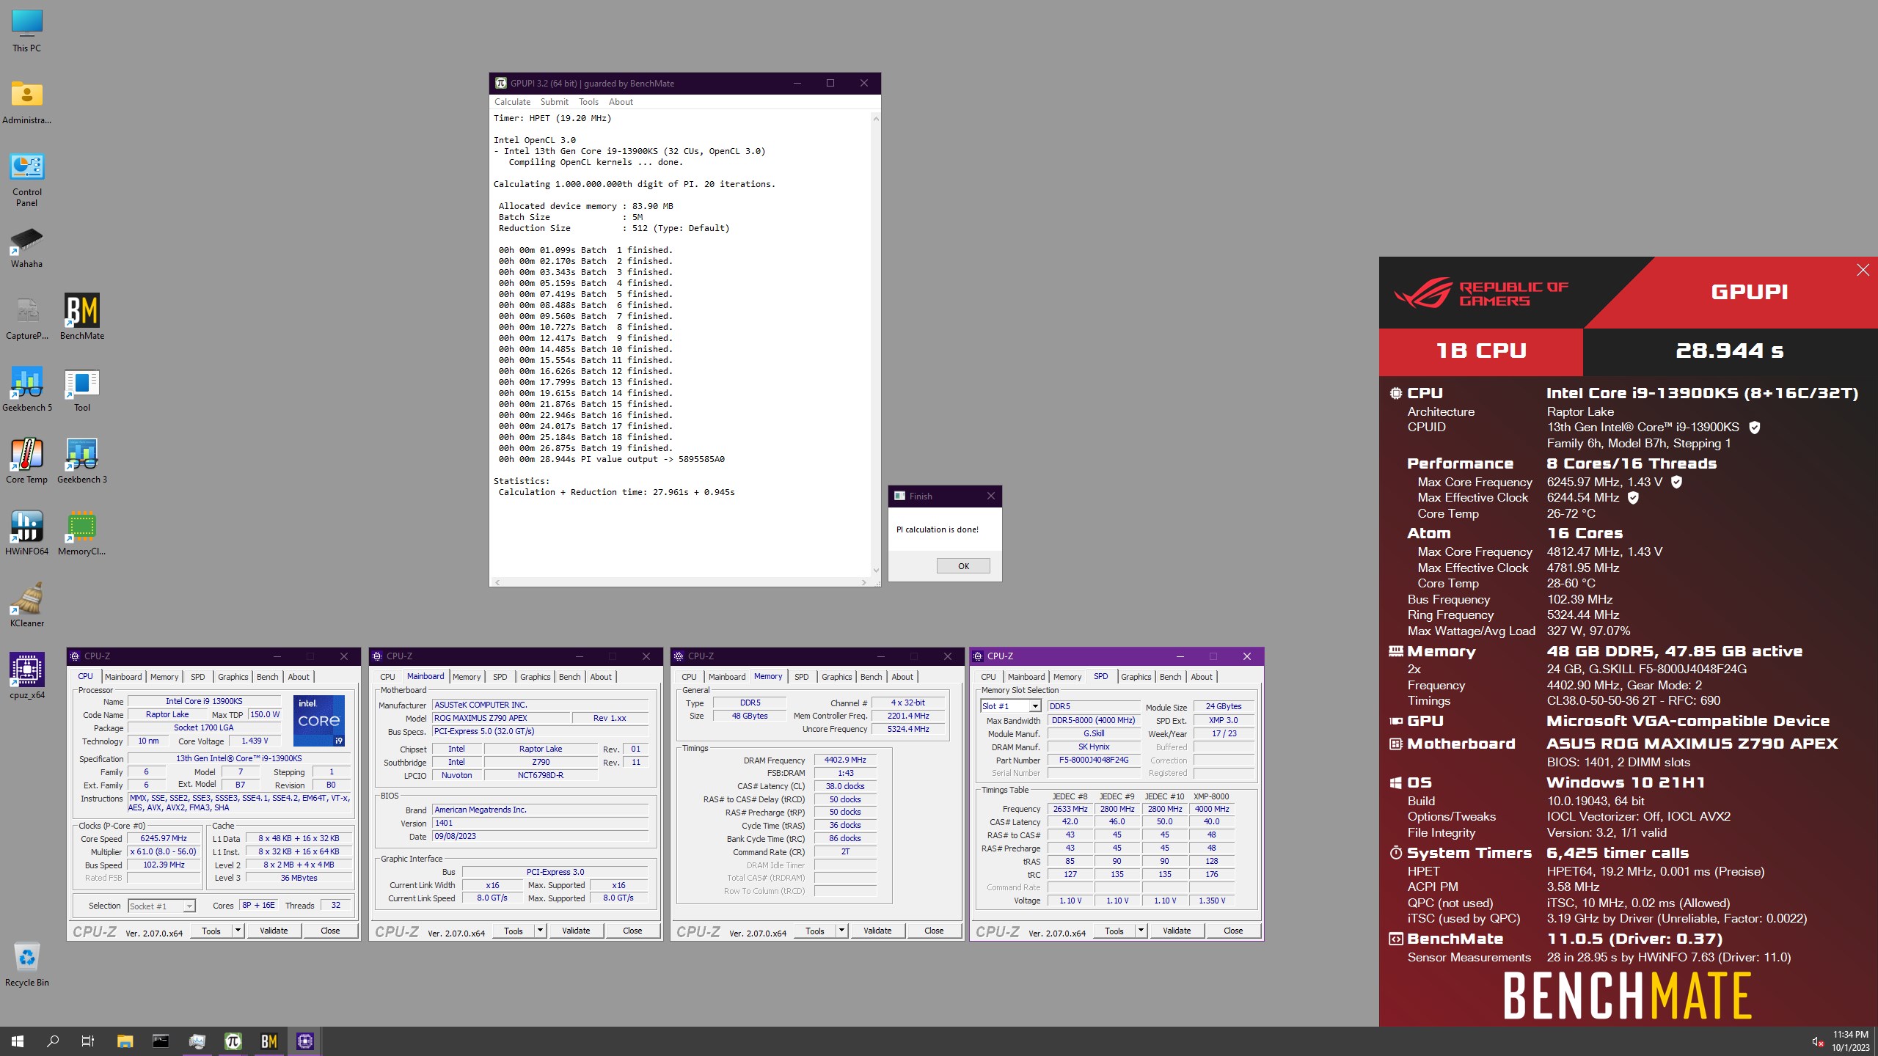This screenshot has width=1878, height=1056.
Task: Launch the Wahaha shortcut icon
Action: point(27,247)
